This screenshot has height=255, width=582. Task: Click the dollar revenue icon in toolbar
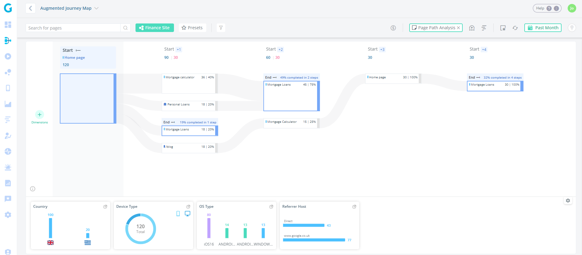tap(393, 28)
